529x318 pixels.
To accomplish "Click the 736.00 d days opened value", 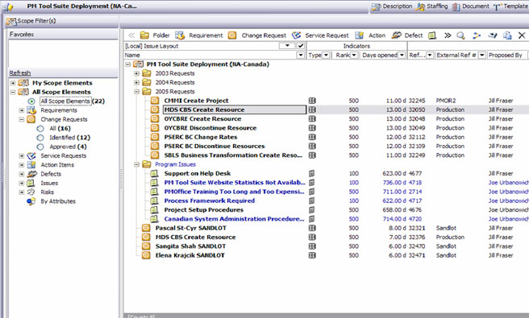I will pyautogui.click(x=394, y=183).
